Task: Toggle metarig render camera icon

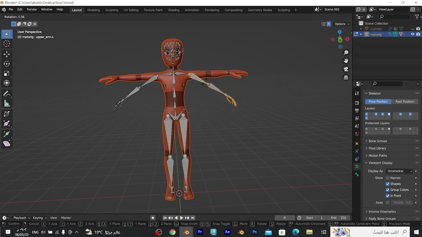Action: 418,34
